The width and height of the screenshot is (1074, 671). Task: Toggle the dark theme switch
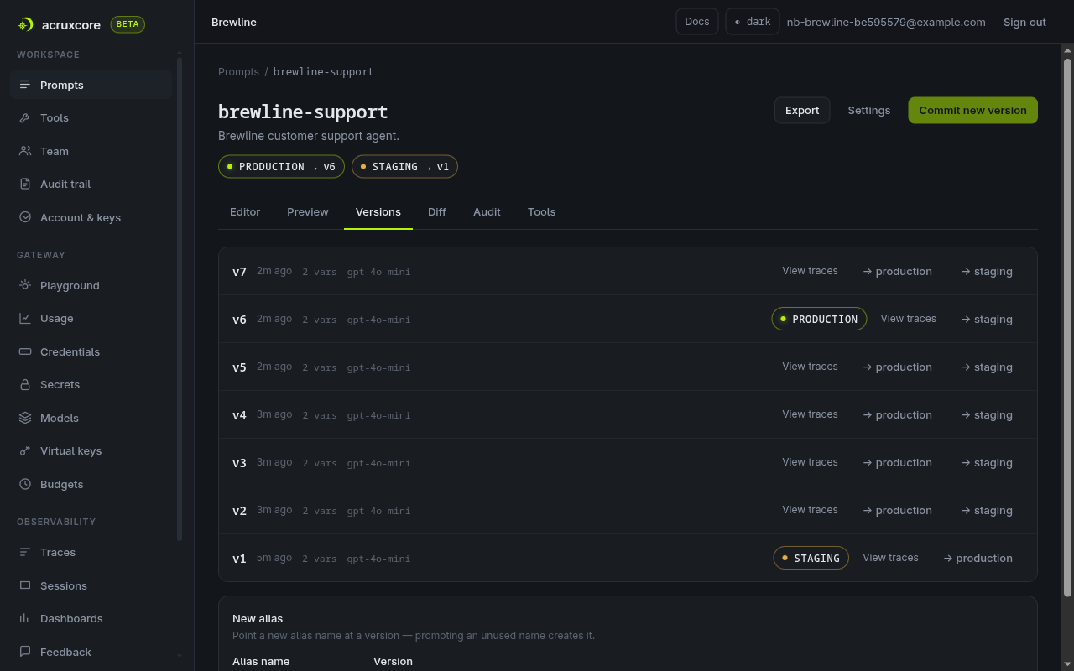(753, 22)
